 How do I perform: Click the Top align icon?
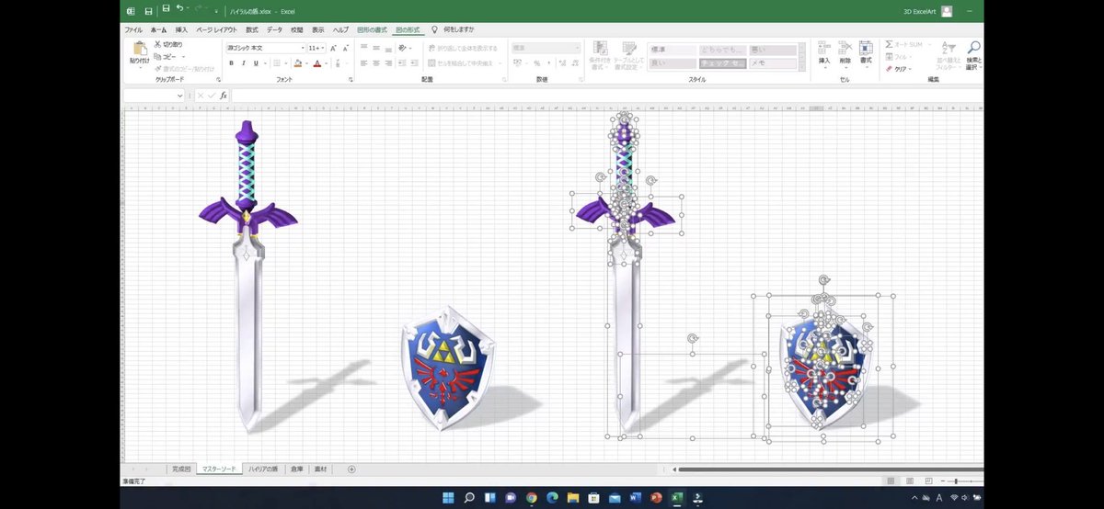(364, 48)
